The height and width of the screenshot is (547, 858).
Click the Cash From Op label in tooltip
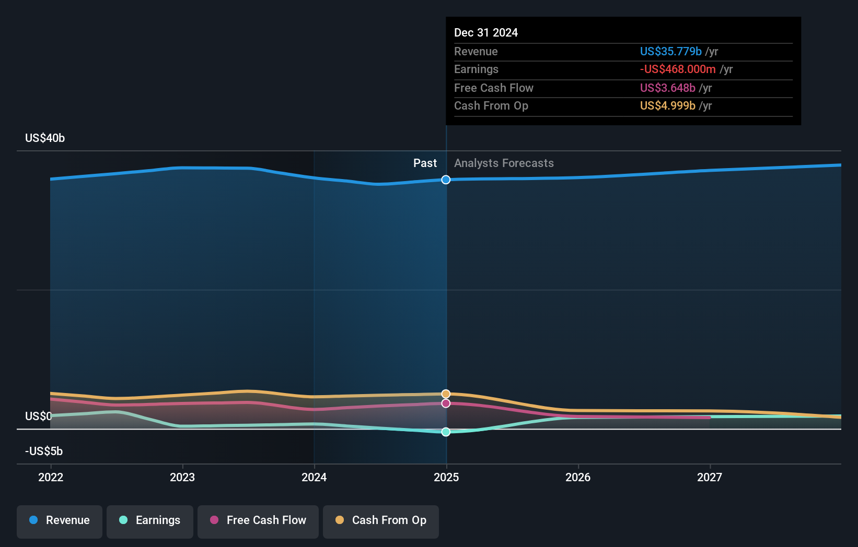491,105
